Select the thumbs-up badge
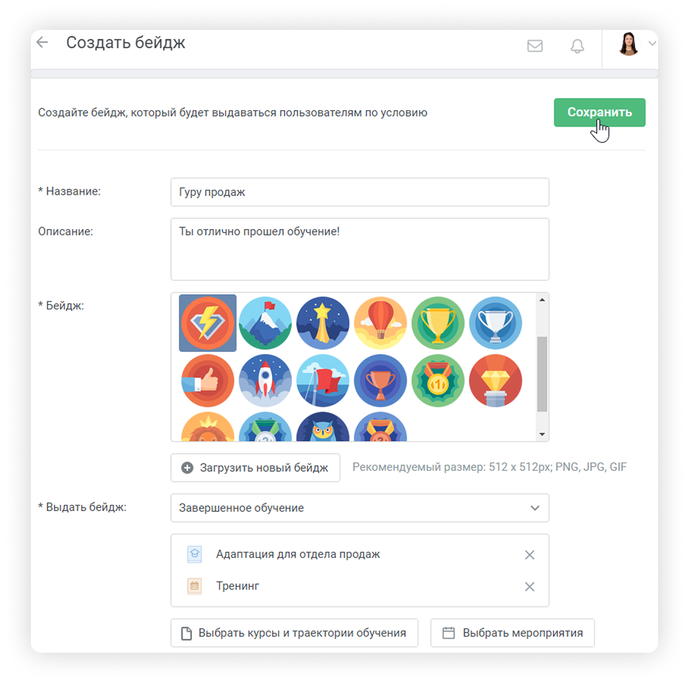The height and width of the screenshot is (683, 689). click(208, 381)
